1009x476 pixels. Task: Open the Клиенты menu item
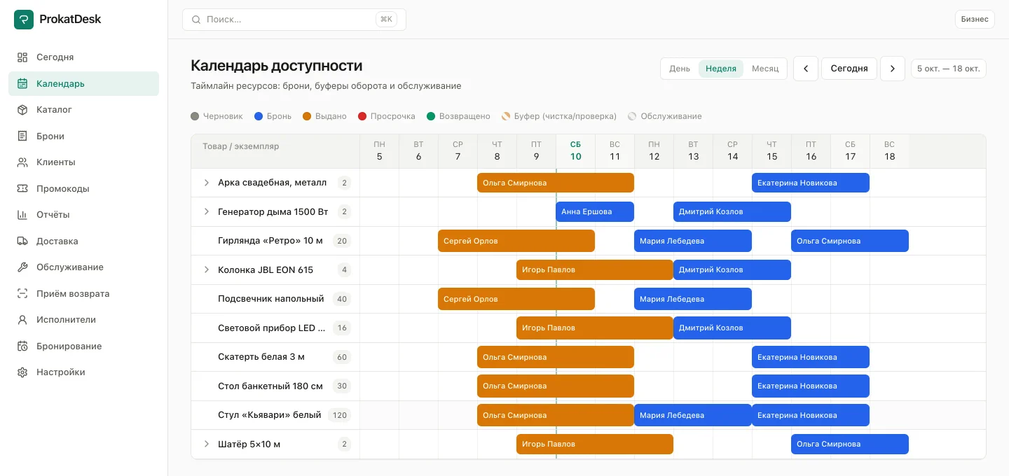(83, 162)
